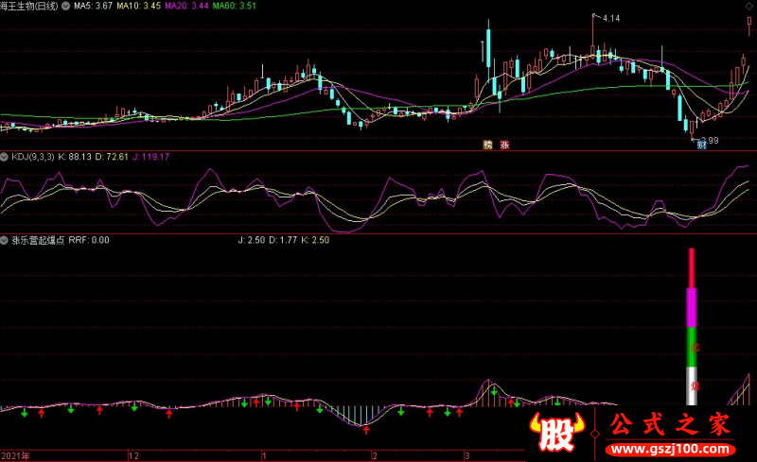
Task: Select the MA5: 3.67 legend label
Action: pyautogui.click(x=93, y=6)
